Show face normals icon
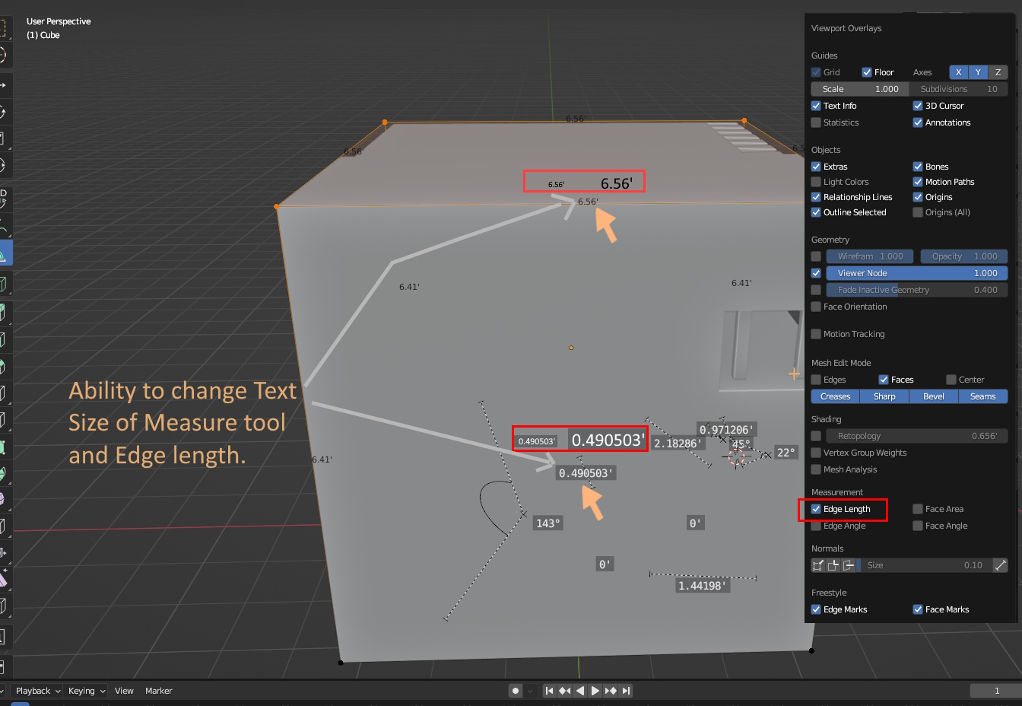Image resolution: width=1022 pixels, height=706 pixels. (849, 565)
